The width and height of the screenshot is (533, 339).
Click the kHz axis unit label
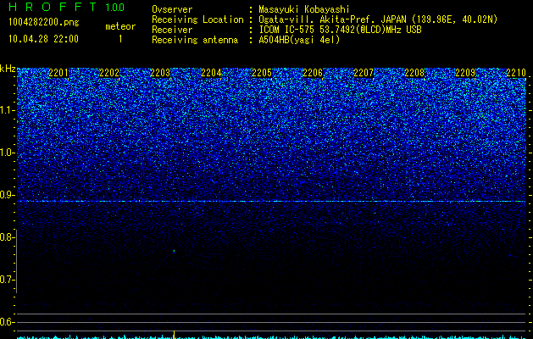(x=8, y=69)
